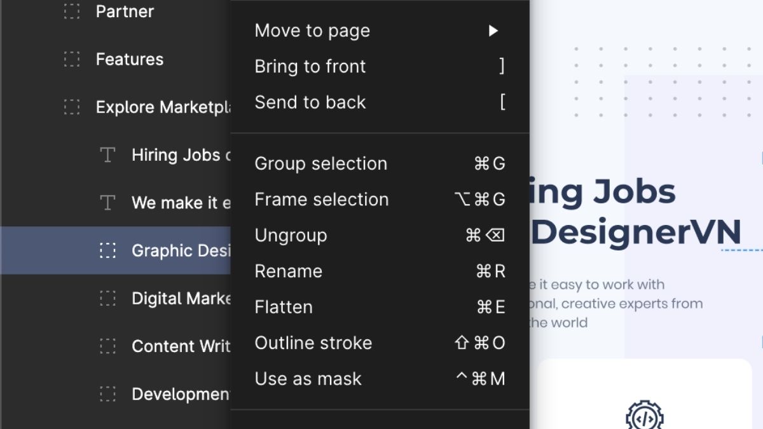Select Group selection in the context menu
Screen dimensions: 763x429
coord(321,163)
